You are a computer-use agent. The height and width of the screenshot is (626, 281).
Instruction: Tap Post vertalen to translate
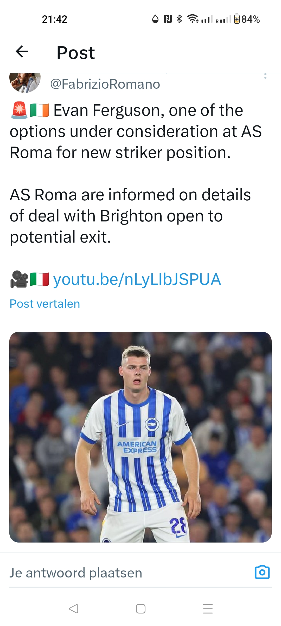coord(45,304)
